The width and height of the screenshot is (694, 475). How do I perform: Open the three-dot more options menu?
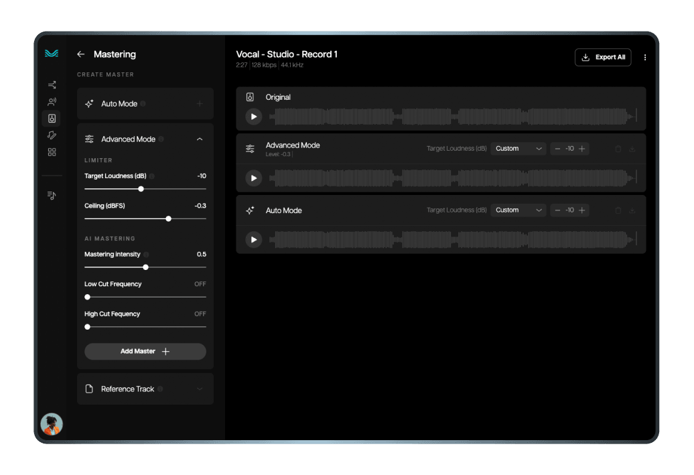pos(645,57)
